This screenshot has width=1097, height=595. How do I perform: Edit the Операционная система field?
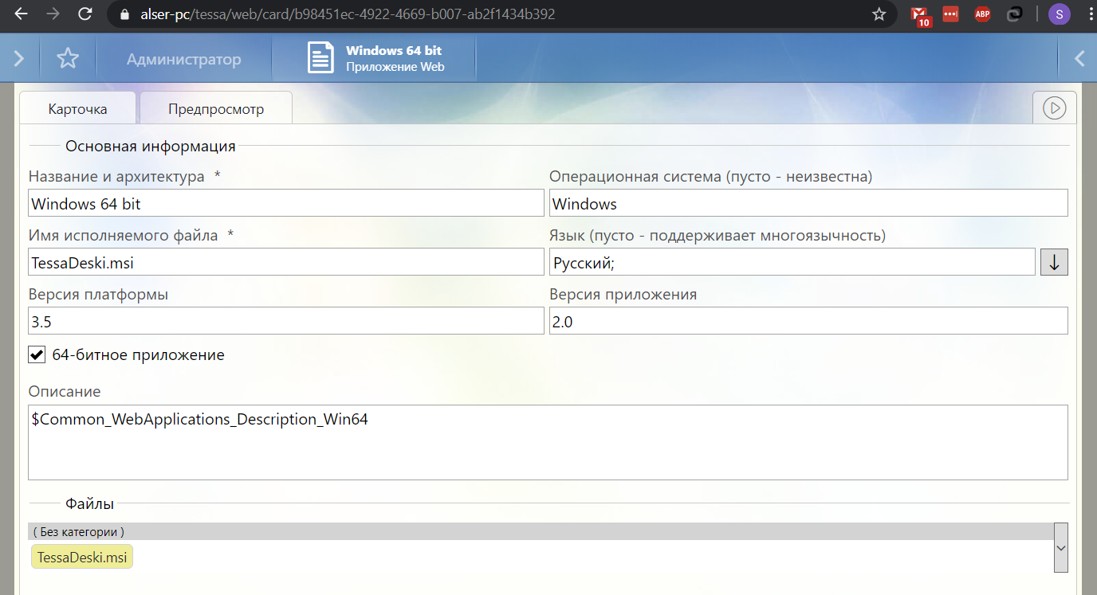(808, 203)
